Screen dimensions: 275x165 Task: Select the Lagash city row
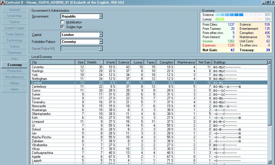(149, 160)
